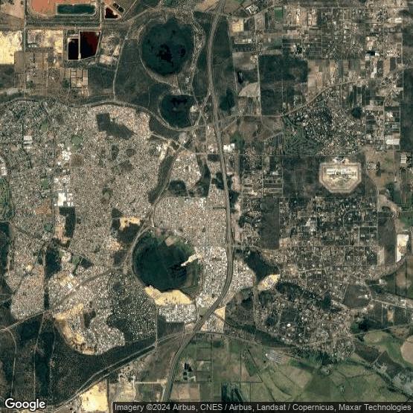Image resolution: width=413 pixels, height=413 pixels.
Task: Click the Maxar Technologies credit text
Action: point(375,407)
